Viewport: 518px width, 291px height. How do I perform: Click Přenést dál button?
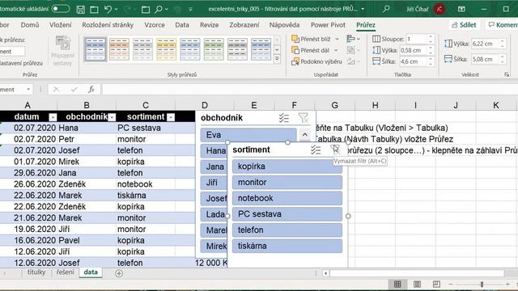tap(310, 50)
